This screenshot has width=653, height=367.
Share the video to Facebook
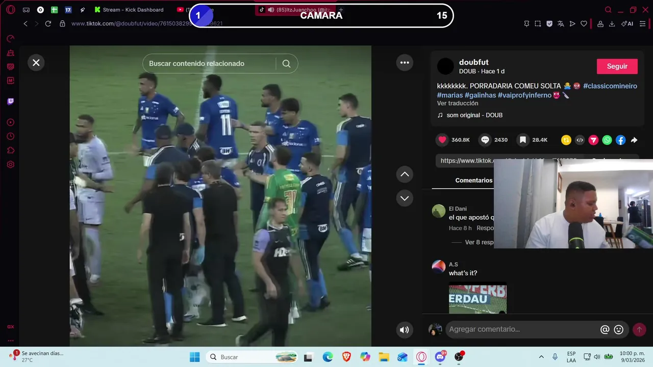pyautogui.click(x=621, y=140)
